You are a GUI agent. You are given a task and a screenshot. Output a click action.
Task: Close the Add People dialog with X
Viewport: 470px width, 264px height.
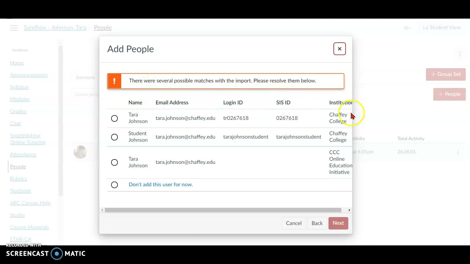point(339,49)
